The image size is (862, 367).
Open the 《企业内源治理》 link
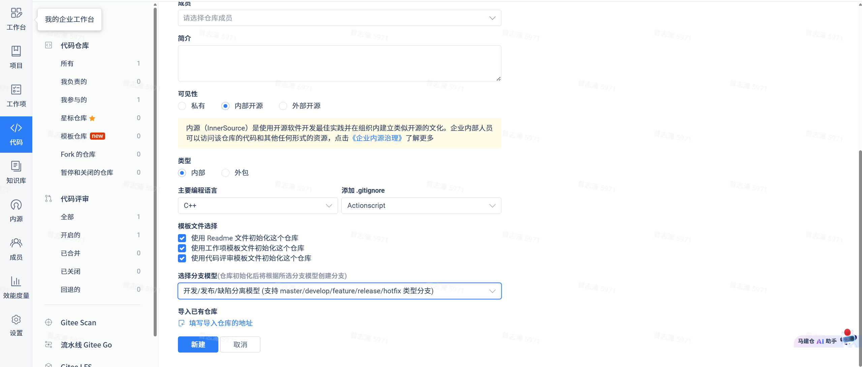377,138
